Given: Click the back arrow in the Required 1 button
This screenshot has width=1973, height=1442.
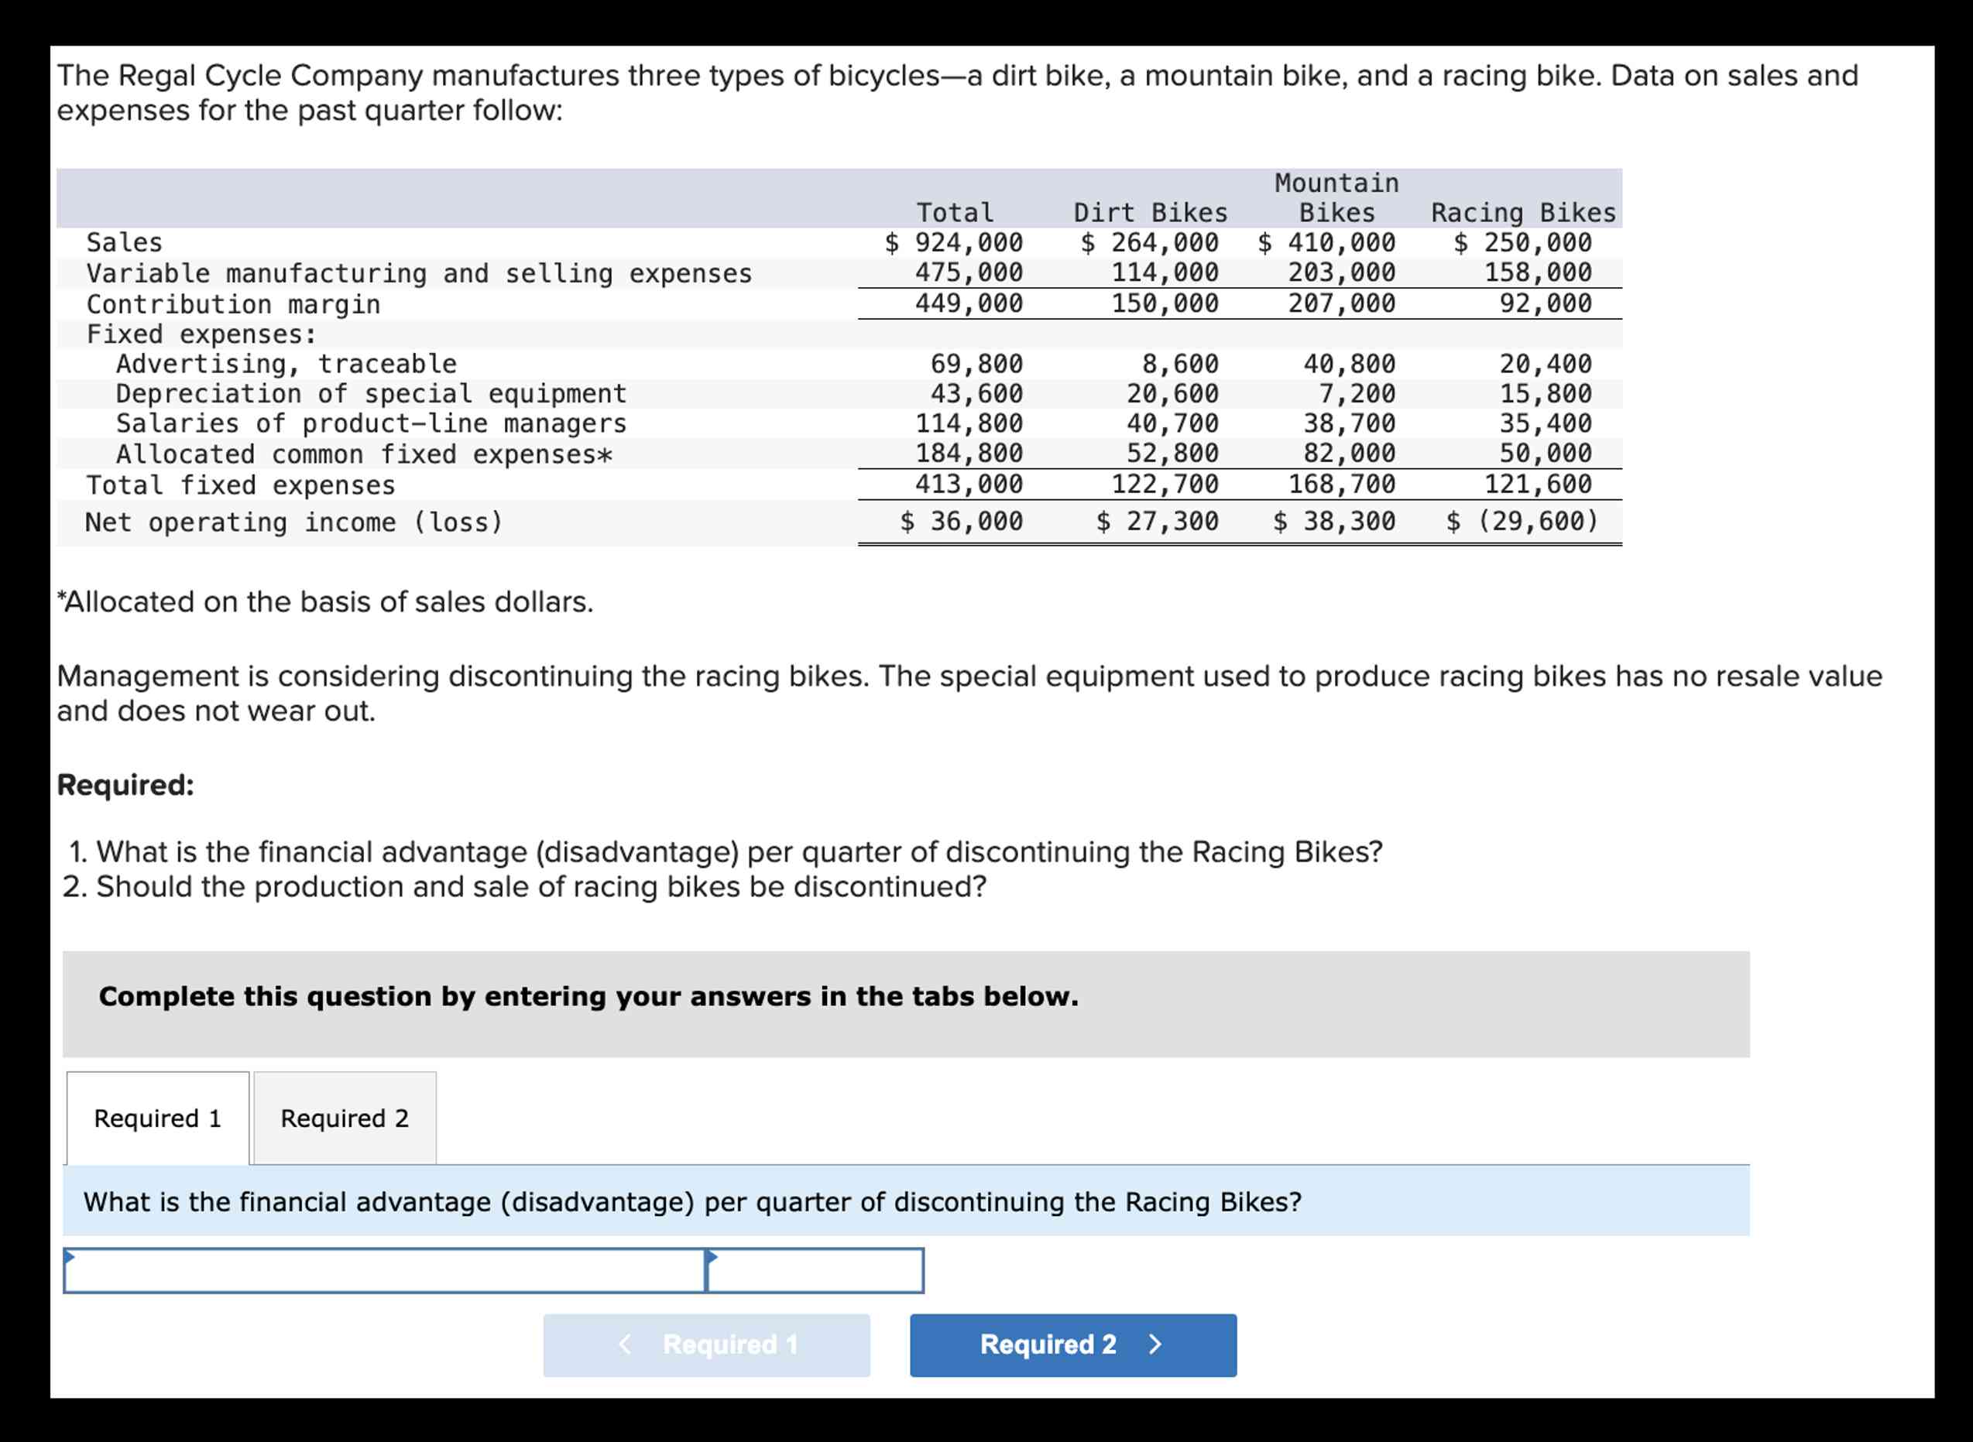Looking at the screenshot, I should pos(626,1345).
